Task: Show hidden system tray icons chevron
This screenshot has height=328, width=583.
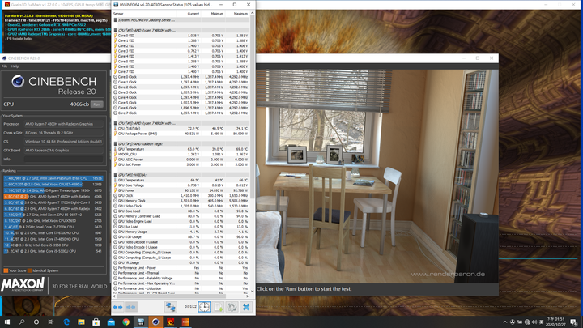Action: point(505,322)
